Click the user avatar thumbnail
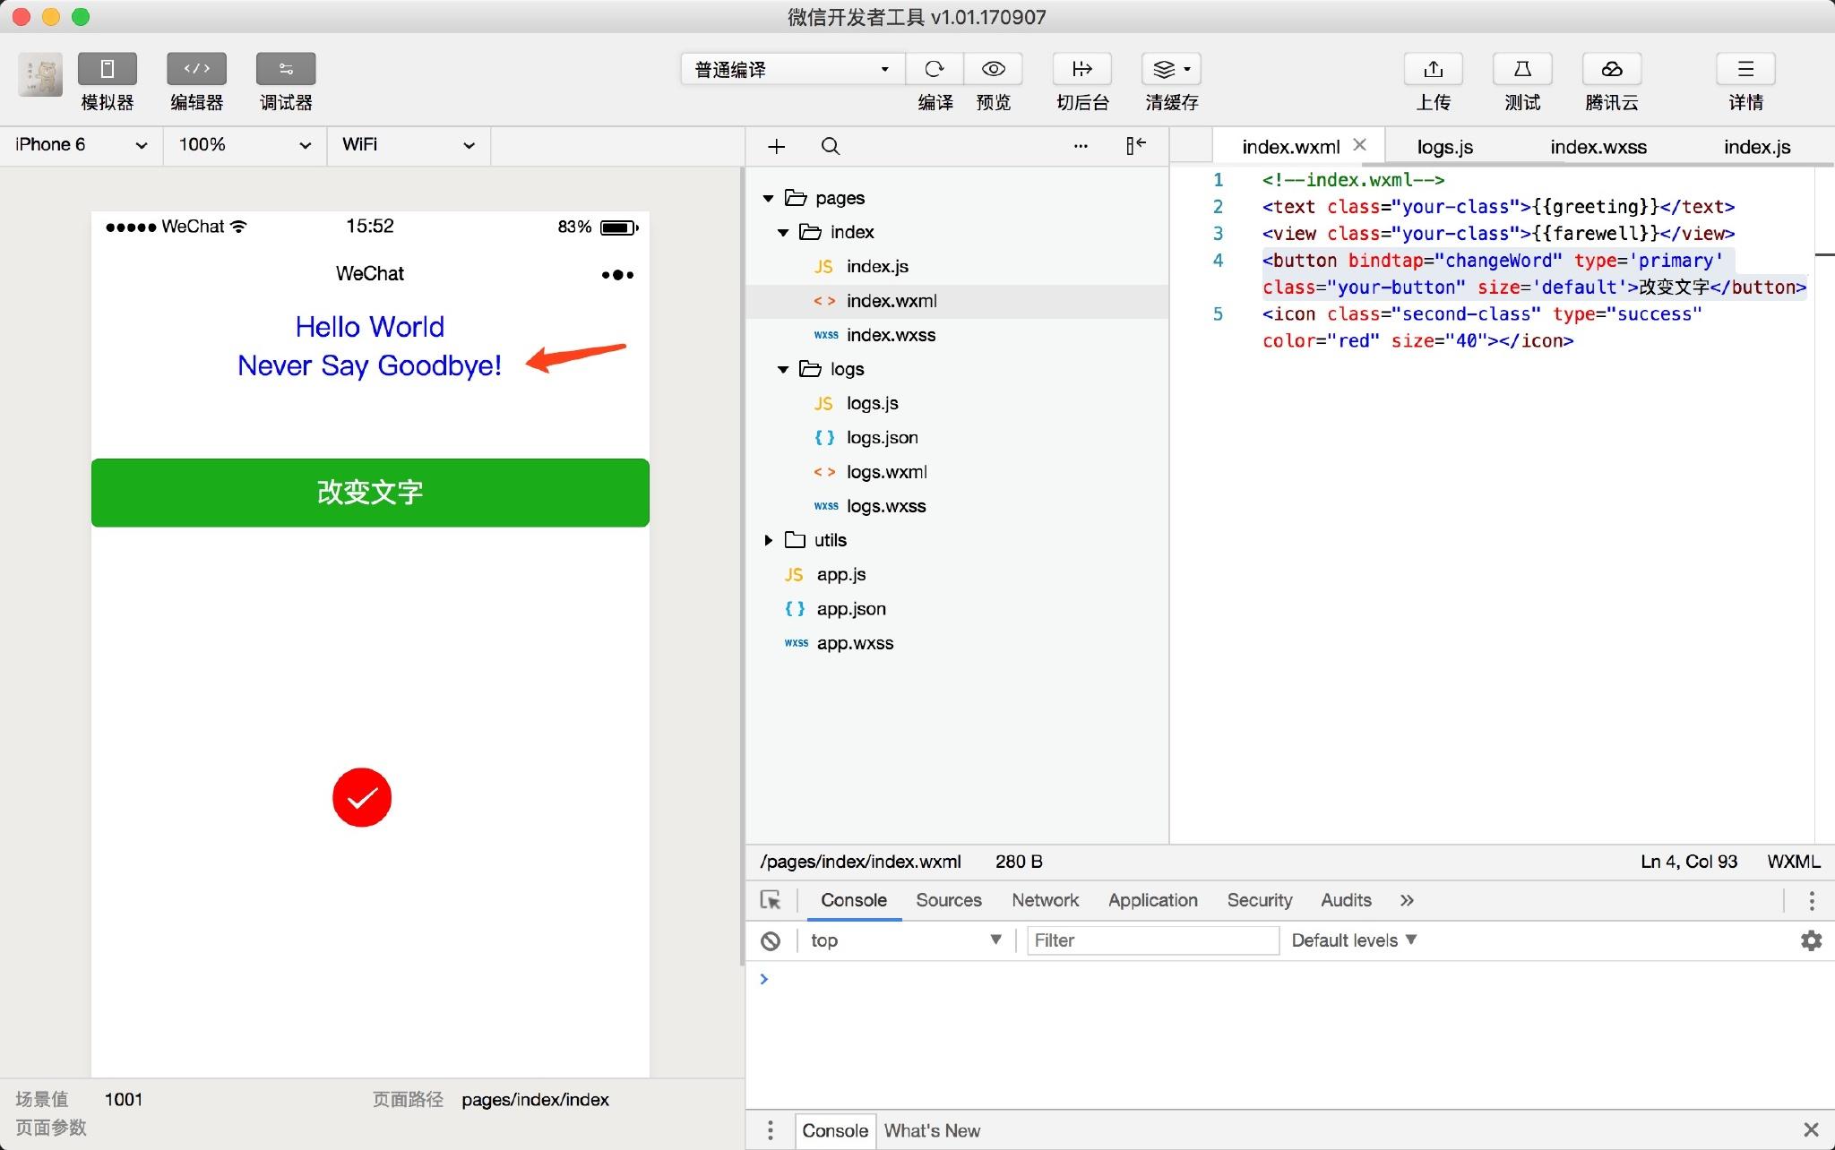The image size is (1835, 1150). tap(40, 74)
